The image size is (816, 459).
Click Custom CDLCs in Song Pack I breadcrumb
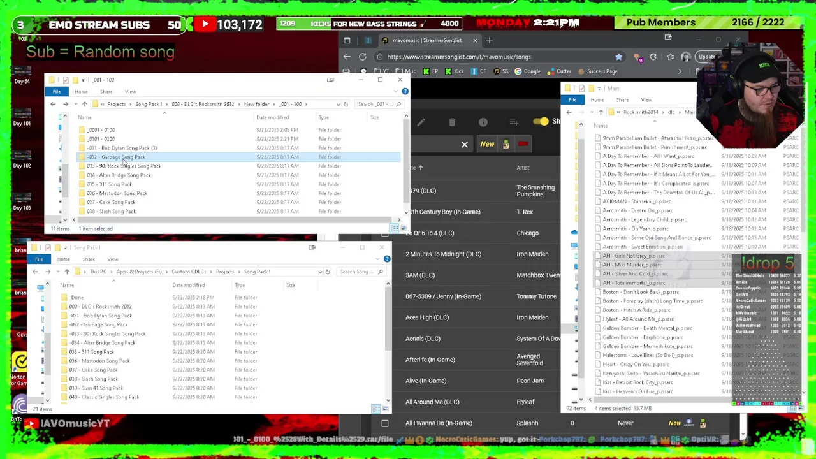pyautogui.click(x=189, y=272)
